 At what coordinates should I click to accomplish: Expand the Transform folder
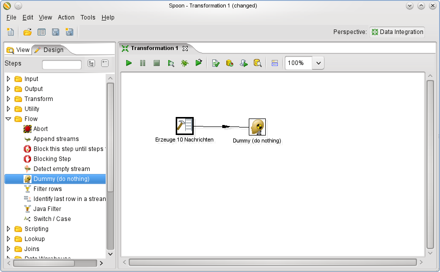pos(9,98)
